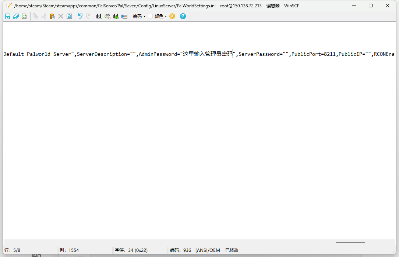Screen dimensions: 399x257
Task: Maximize the WinSCP editor window
Action: (371, 6)
